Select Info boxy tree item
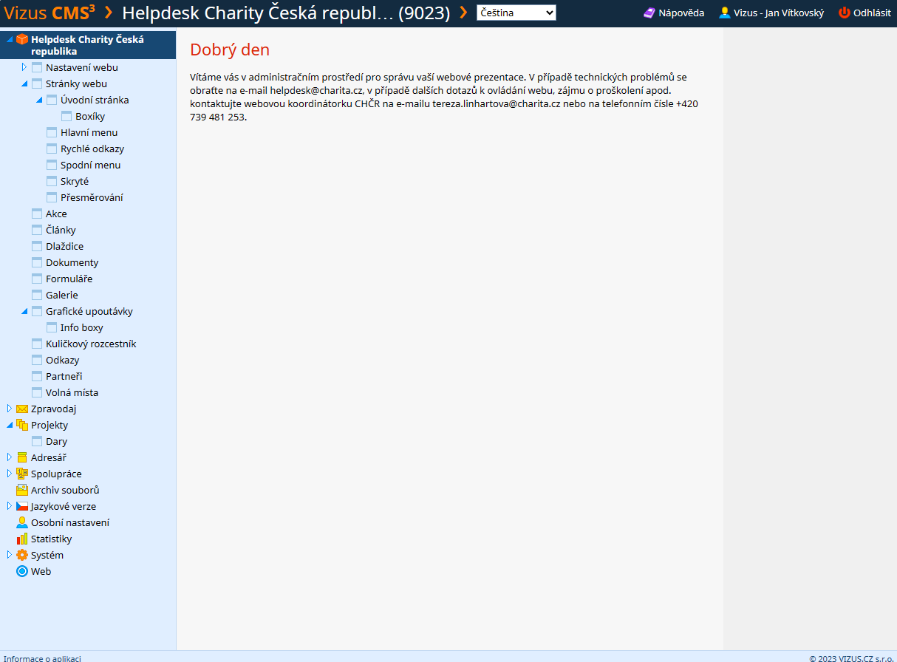 82,327
